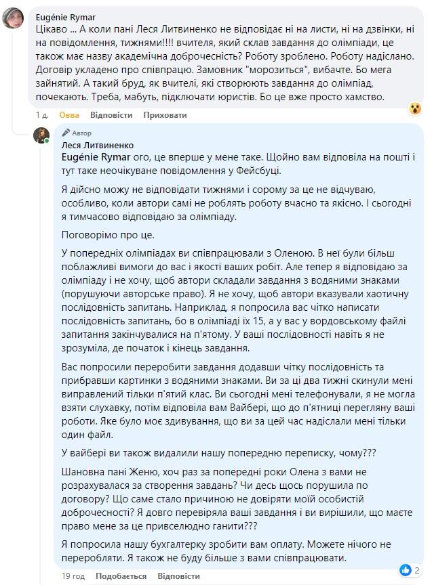The width and height of the screenshot is (432, 585).
Task: Click the first comment text bubble
Action: click(226, 56)
